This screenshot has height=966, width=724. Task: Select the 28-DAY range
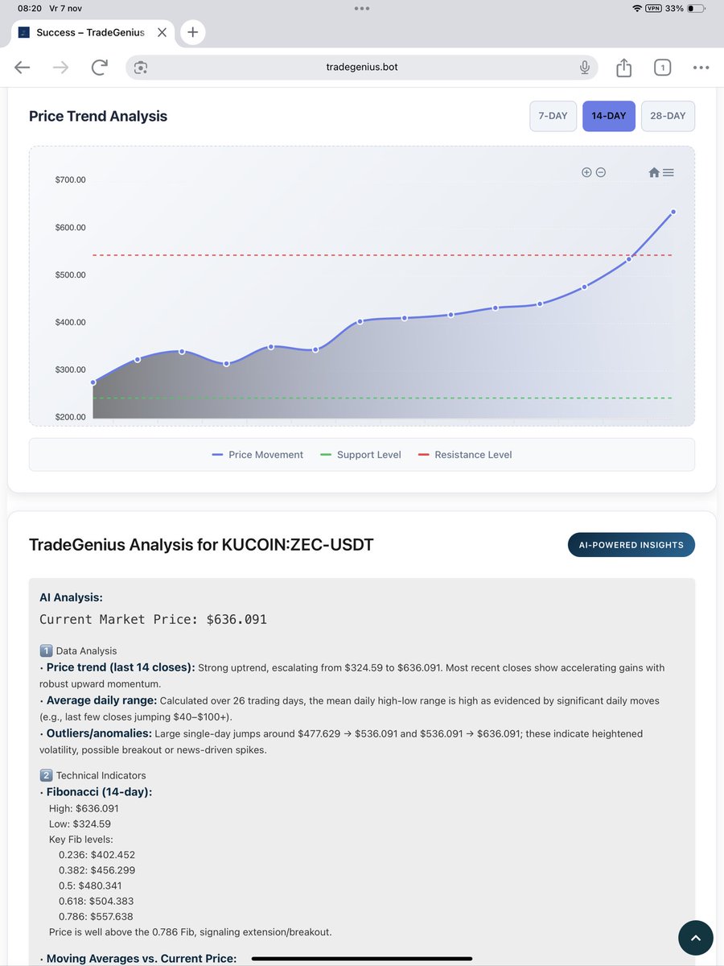point(668,116)
